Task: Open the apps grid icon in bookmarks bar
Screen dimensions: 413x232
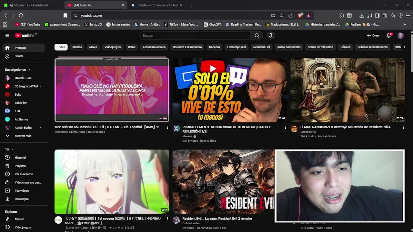Action: (5, 24)
